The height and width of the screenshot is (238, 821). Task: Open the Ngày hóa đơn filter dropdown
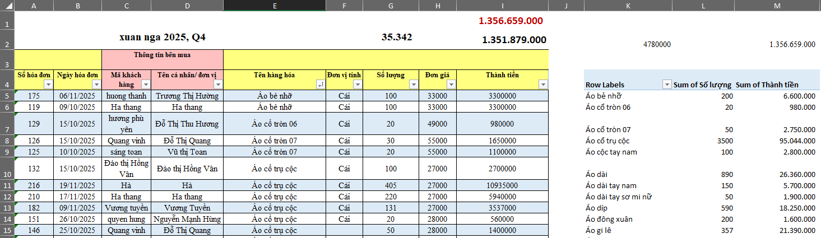[96, 85]
